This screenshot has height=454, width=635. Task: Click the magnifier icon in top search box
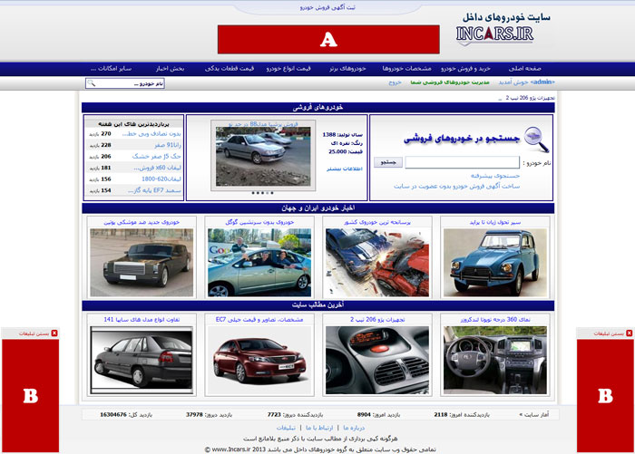[x=92, y=83]
